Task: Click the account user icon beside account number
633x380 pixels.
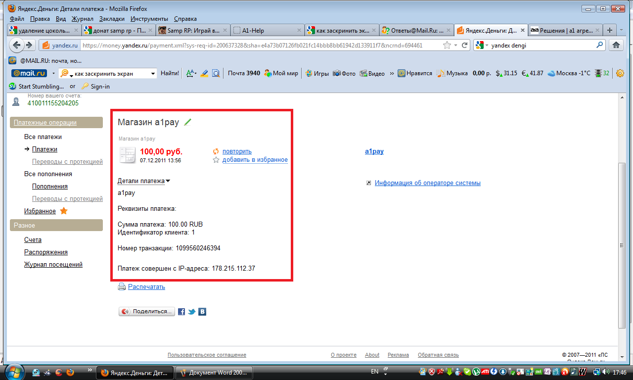Action: [x=16, y=101]
